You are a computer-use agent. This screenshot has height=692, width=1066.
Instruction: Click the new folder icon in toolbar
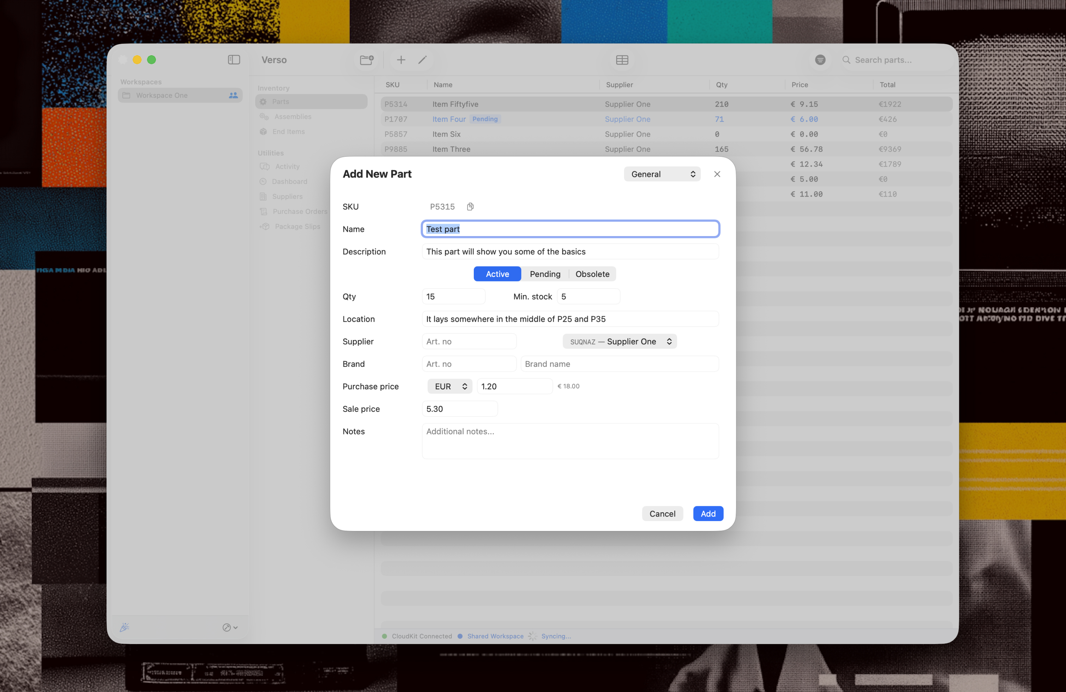[x=366, y=60]
